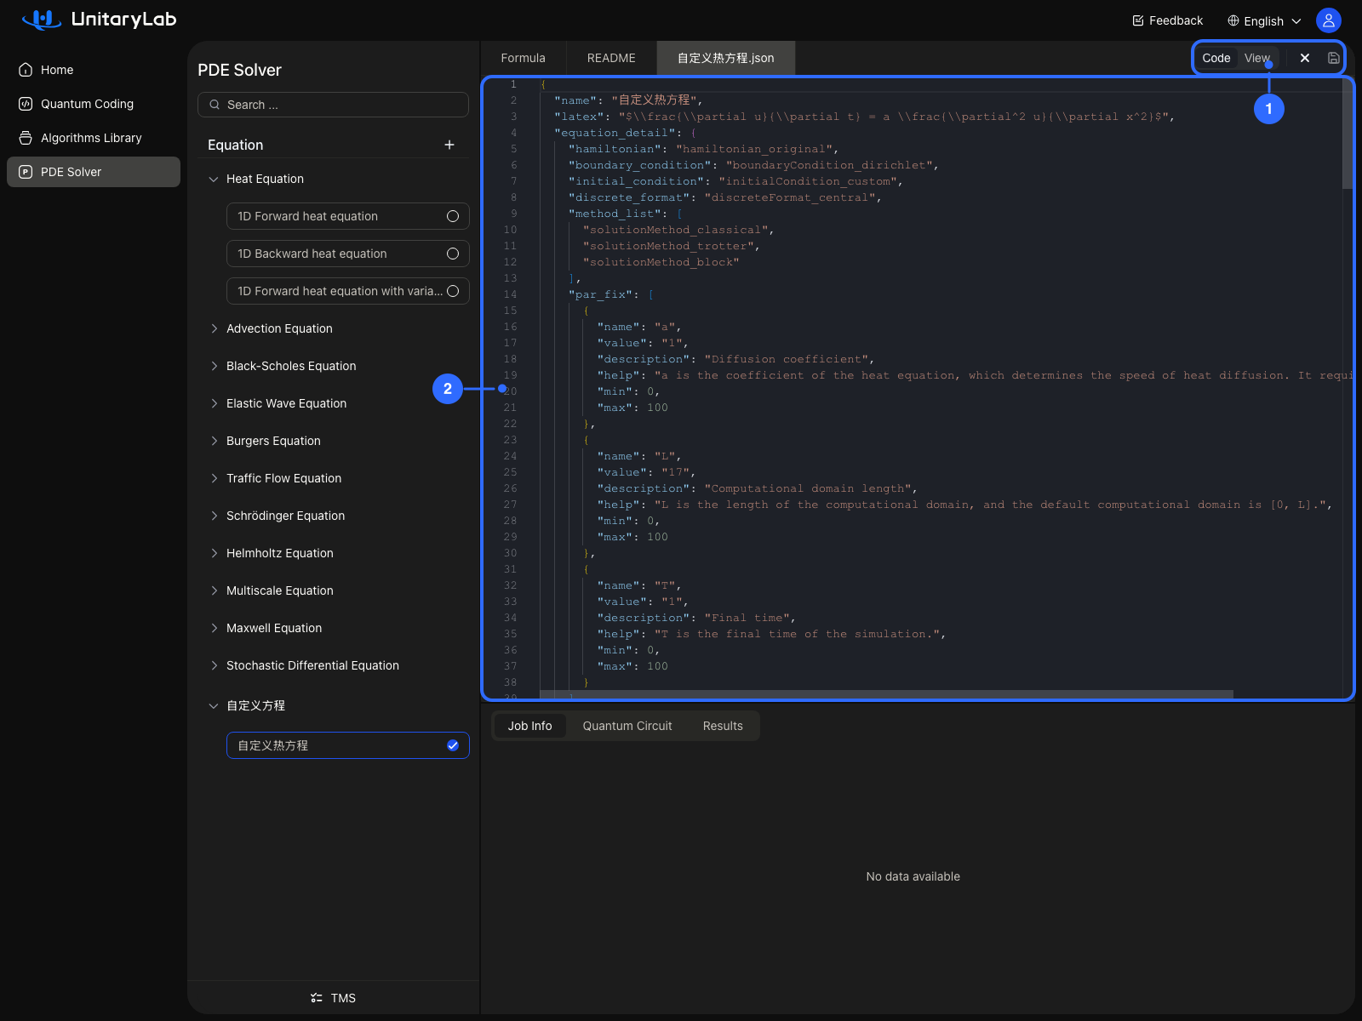Expand Stochastic Differential Equation group

[214, 665]
